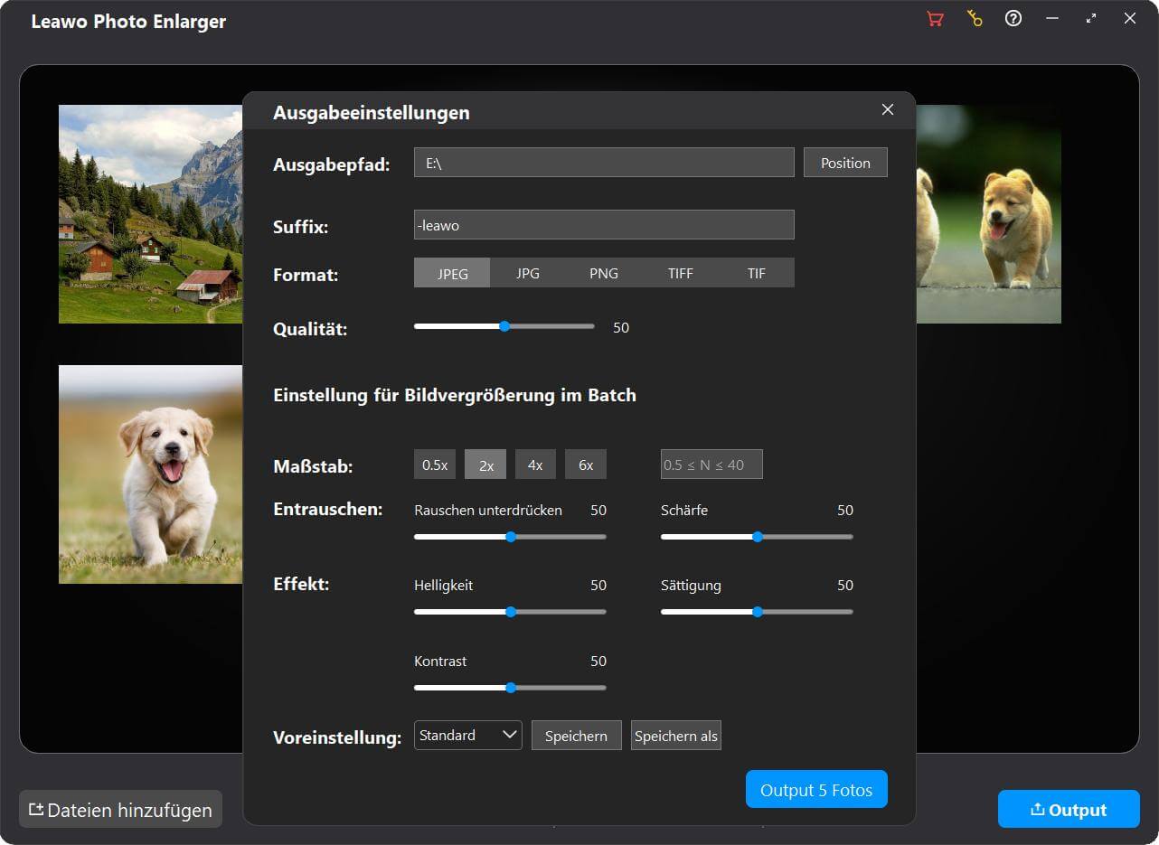Set Maßstab to 0.5x

tap(435, 465)
